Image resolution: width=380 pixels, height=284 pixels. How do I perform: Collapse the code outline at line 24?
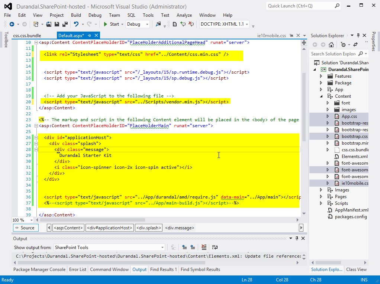click(36, 126)
